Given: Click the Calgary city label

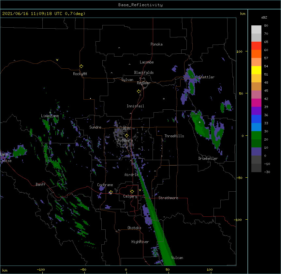Looking at the screenshot, I should coord(130,196).
